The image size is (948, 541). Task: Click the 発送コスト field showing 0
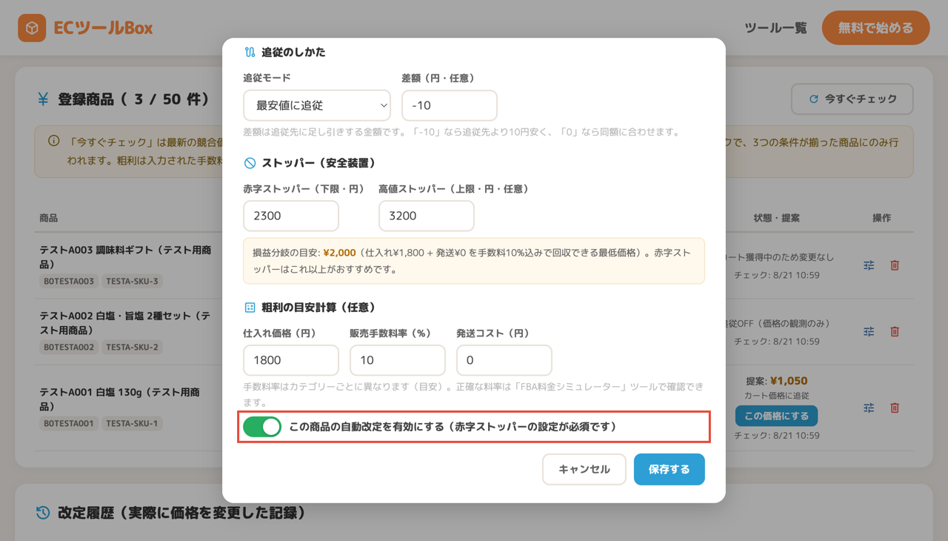pyautogui.click(x=504, y=360)
